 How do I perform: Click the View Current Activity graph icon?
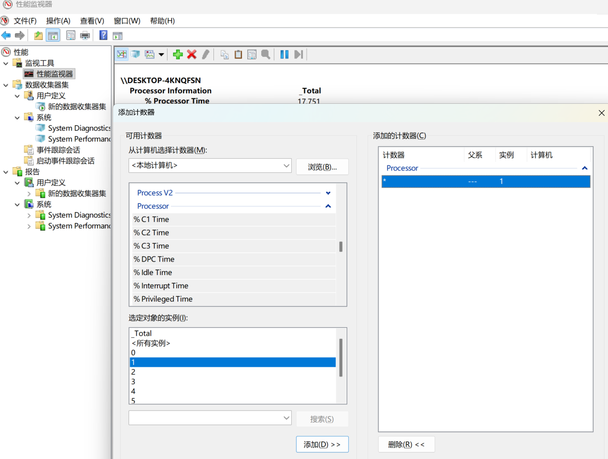click(x=122, y=55)
